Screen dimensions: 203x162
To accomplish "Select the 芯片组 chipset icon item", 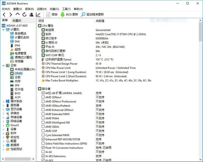I will [12, 89].
